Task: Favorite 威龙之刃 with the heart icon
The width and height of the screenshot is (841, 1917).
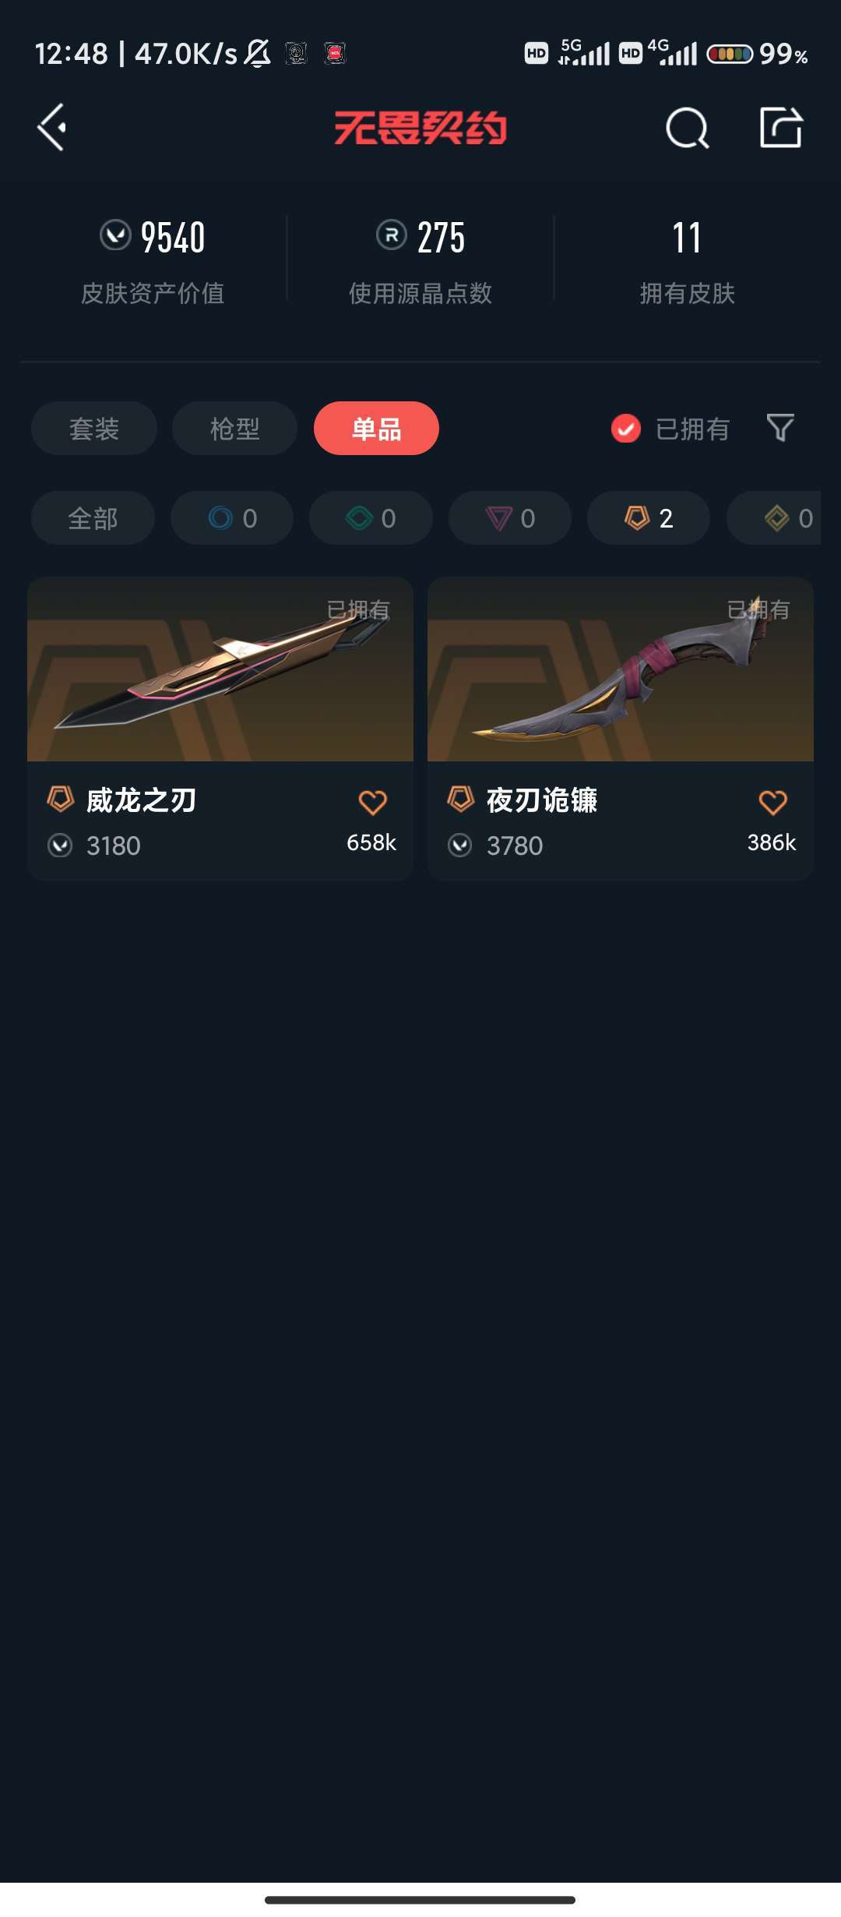Action: 372,802
